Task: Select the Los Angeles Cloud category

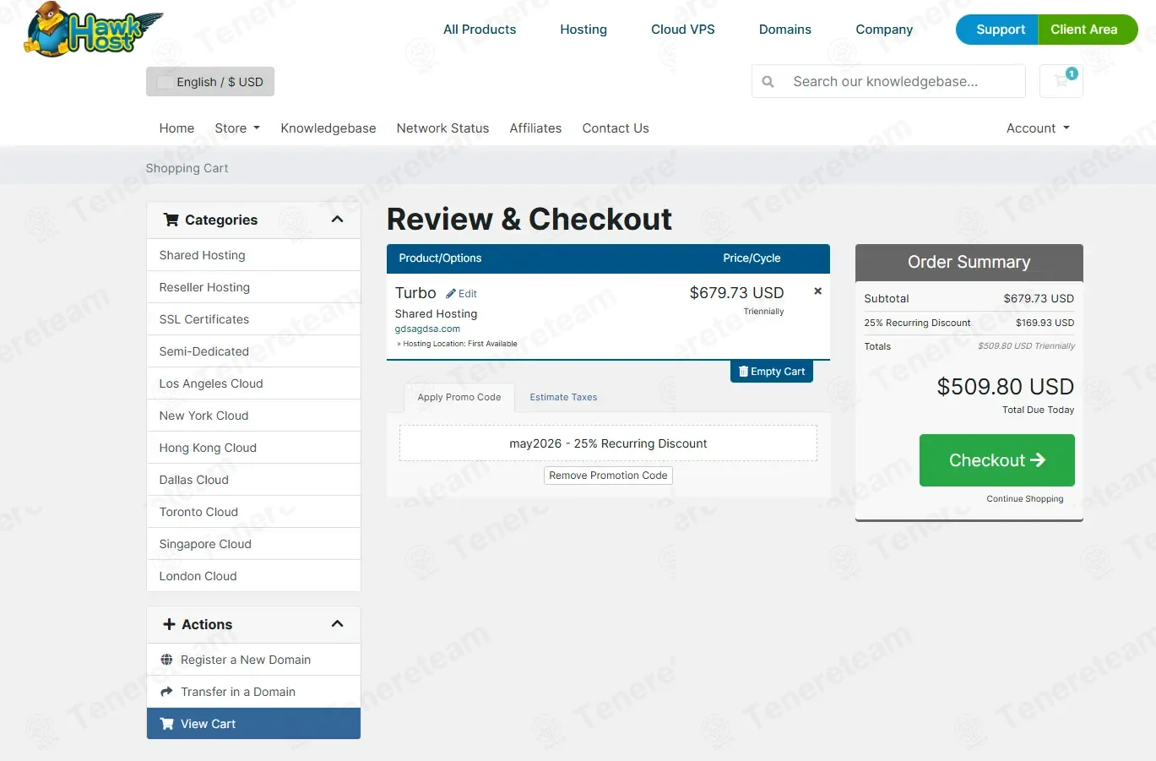Action: pos(253,383)
